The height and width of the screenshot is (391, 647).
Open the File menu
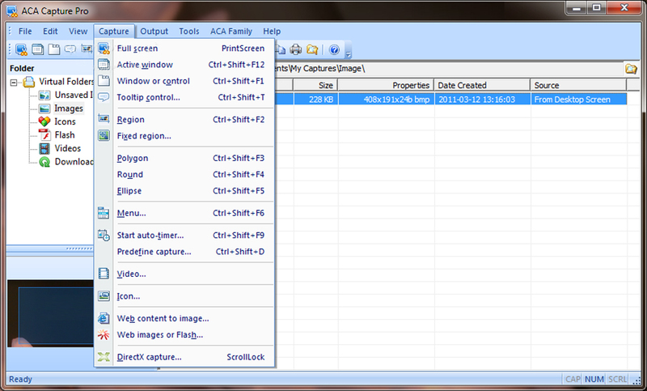click(x=25, y=32)
